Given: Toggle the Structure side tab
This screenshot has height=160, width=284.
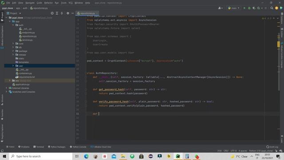Looking at the screenshot, I should click(x=2, y=100).
